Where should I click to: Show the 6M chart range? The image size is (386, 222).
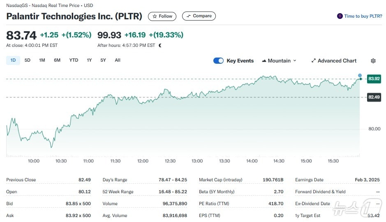point(57,60)
